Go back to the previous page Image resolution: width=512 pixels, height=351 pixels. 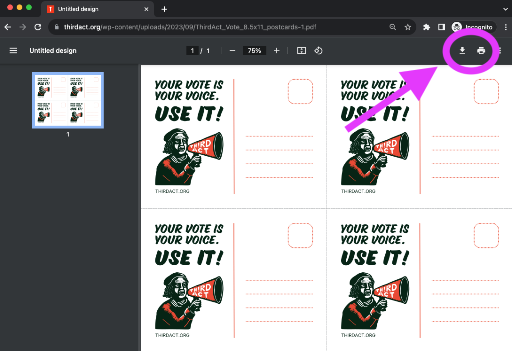coord(8,27)
